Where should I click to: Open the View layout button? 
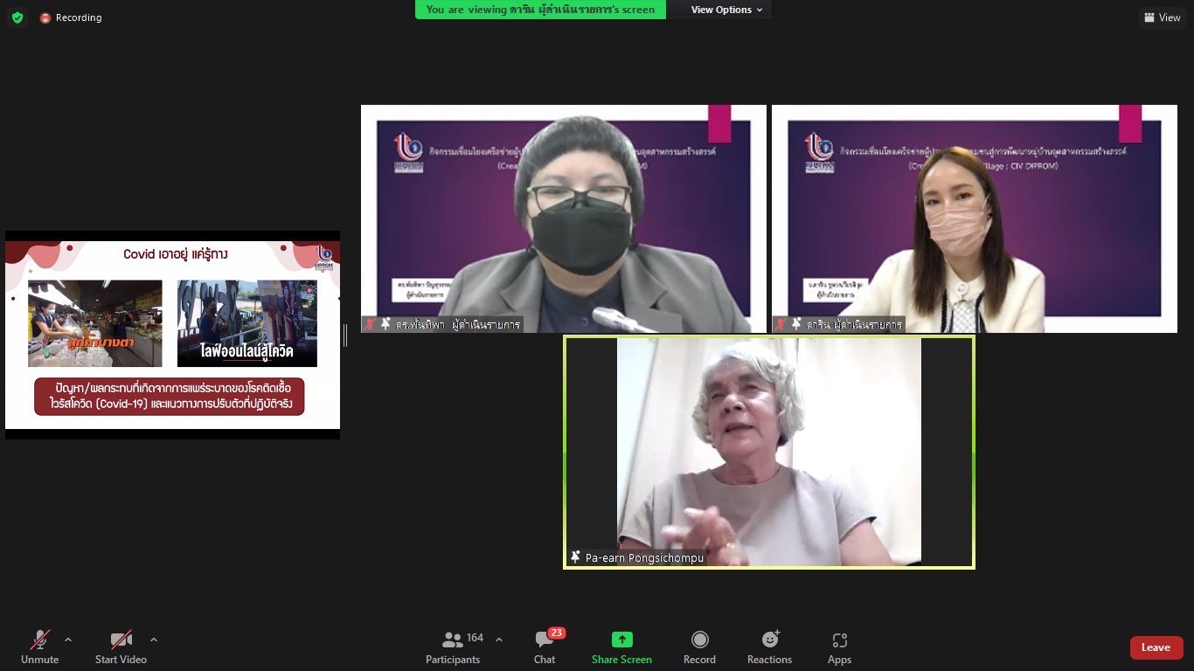pyautogui.click(x=1162, y=17)
